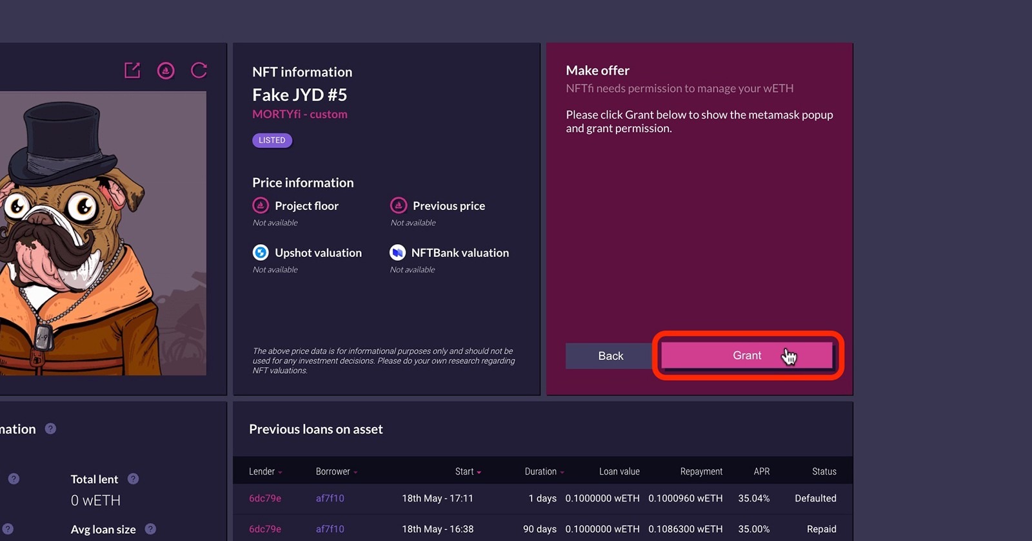
Task: Click the APR column header
Action: [762, 471]
